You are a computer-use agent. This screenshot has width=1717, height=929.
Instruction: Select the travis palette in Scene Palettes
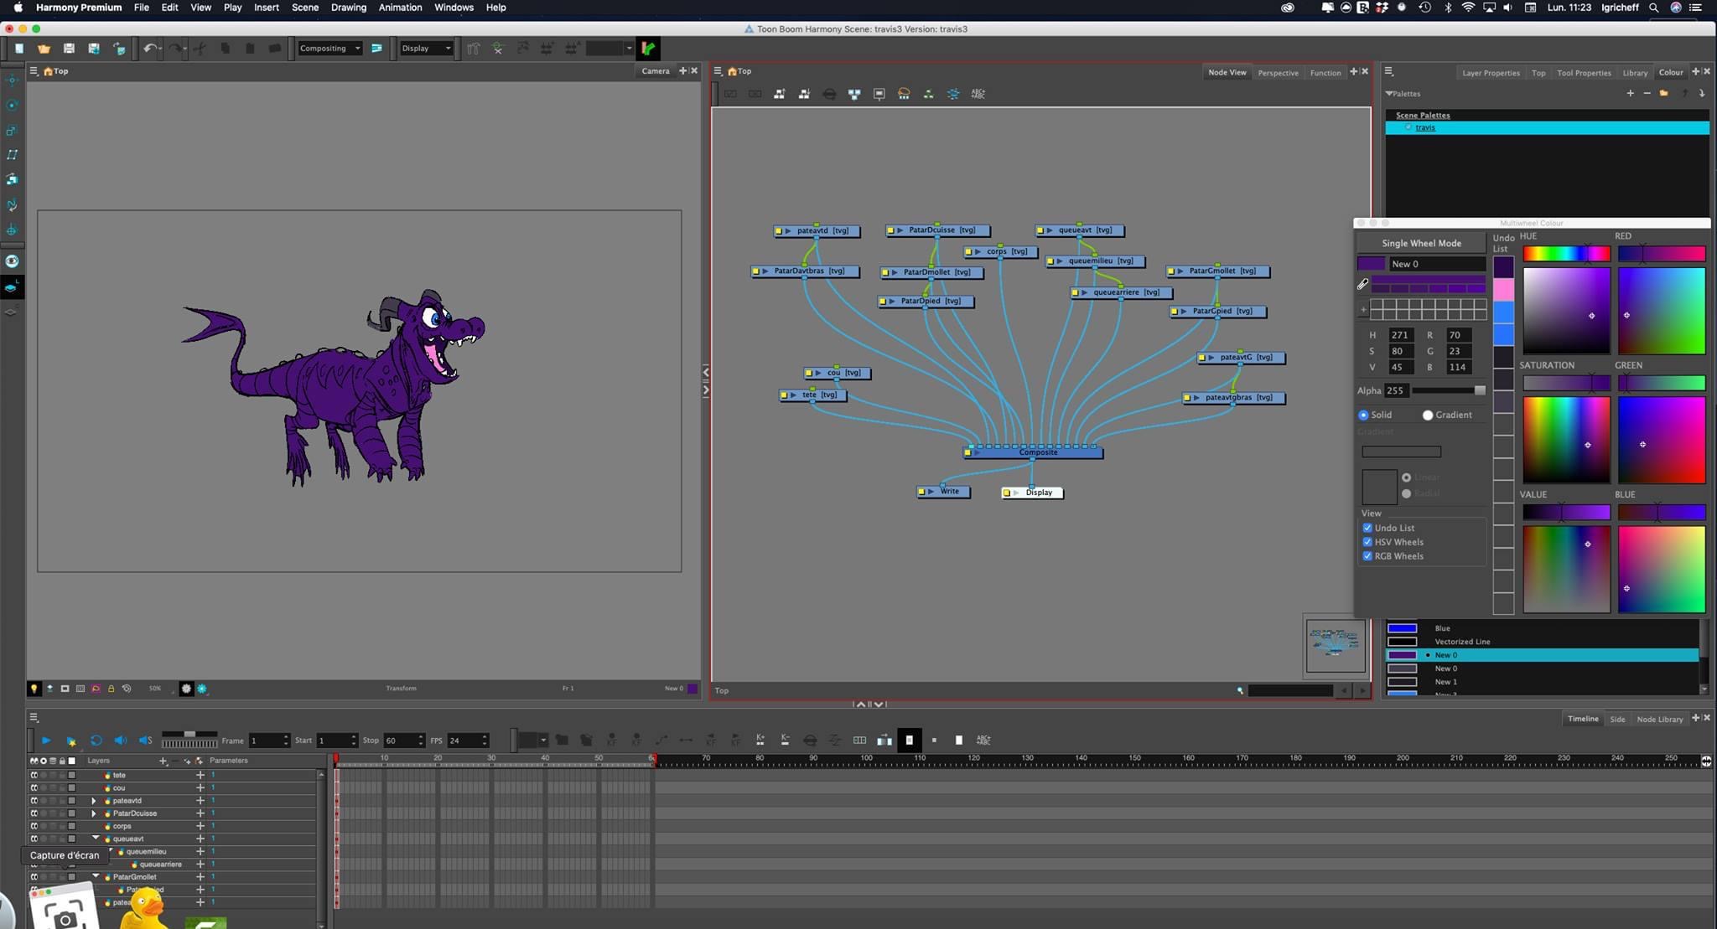(1547, 127)
